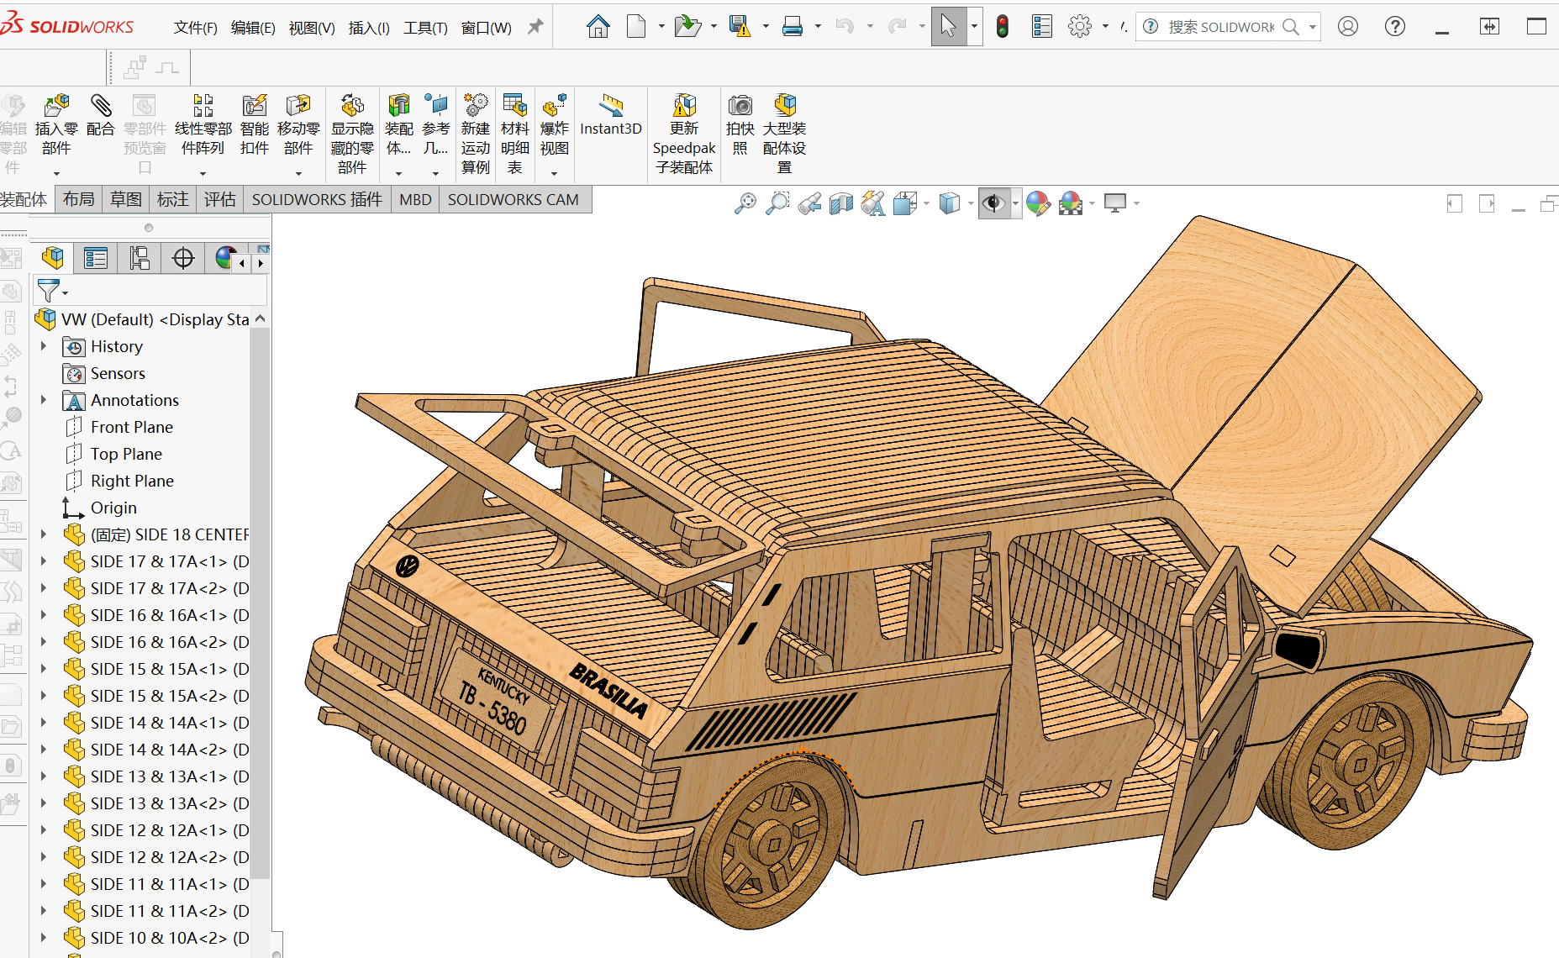The height and width of the screenshot is (958, 1559).
Task: Expand SIDE 11 & 11A<1> node
Action: [x=44, y=884]
